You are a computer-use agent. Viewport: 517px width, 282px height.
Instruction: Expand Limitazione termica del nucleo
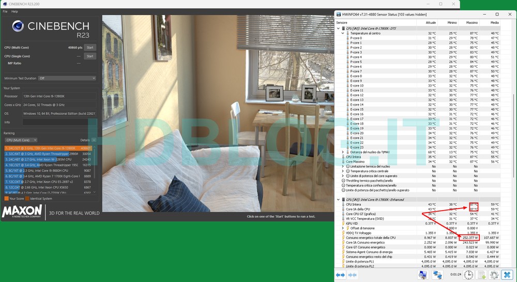coord(343,166)
